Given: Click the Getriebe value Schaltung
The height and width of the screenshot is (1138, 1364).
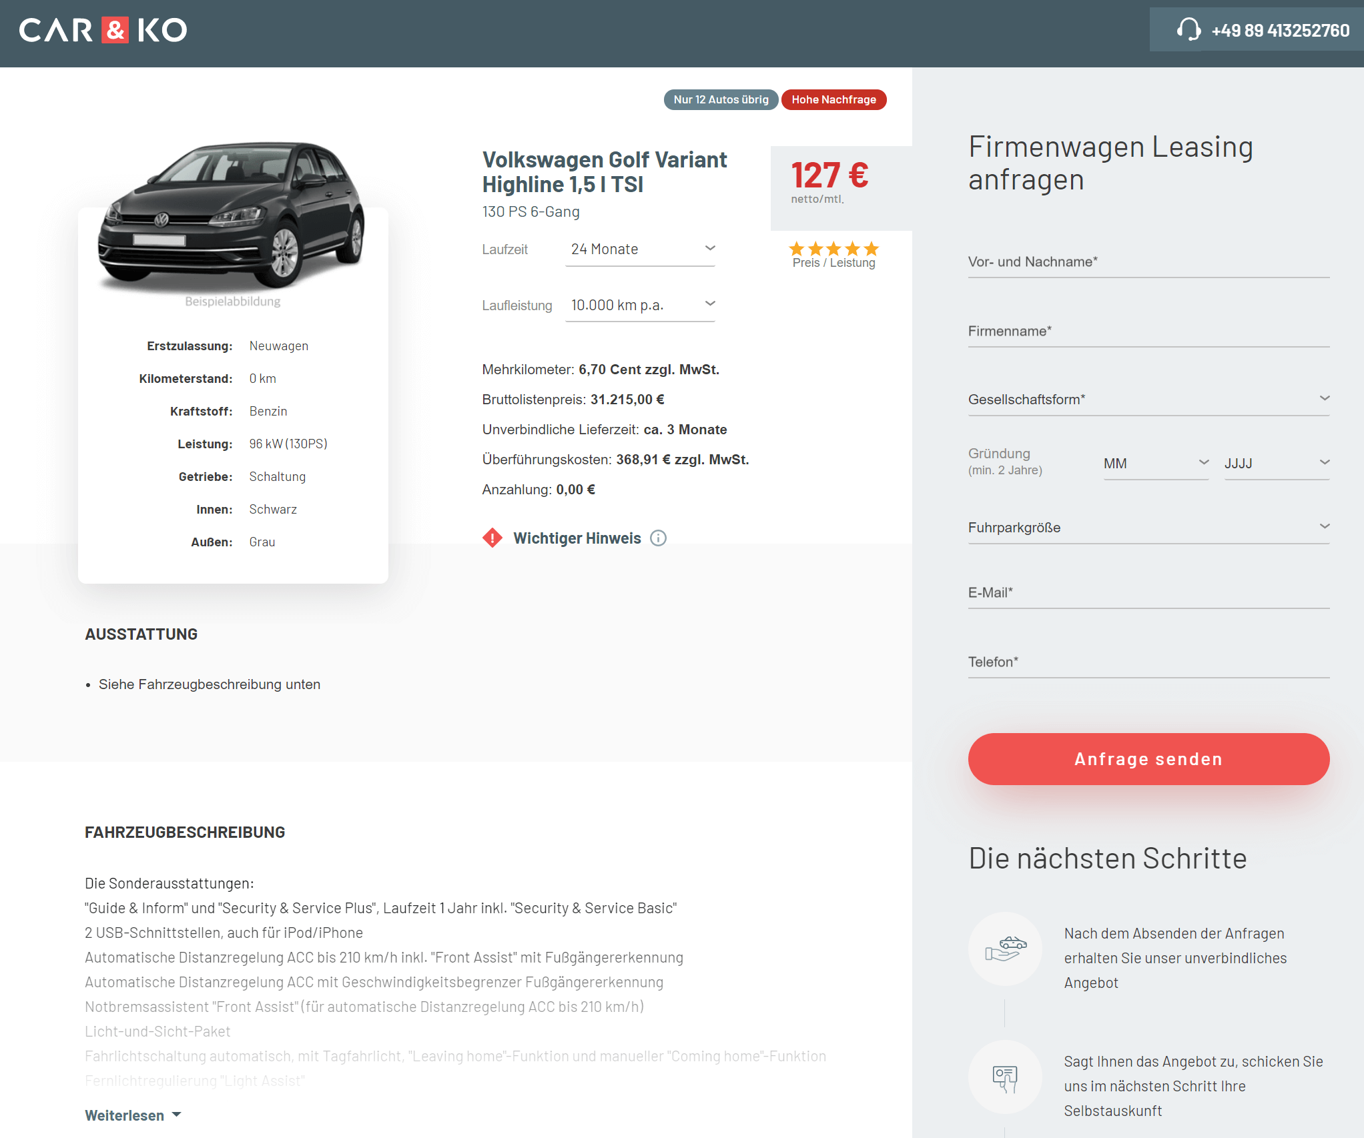Looking at the screenshot, I should coord(278,477).
